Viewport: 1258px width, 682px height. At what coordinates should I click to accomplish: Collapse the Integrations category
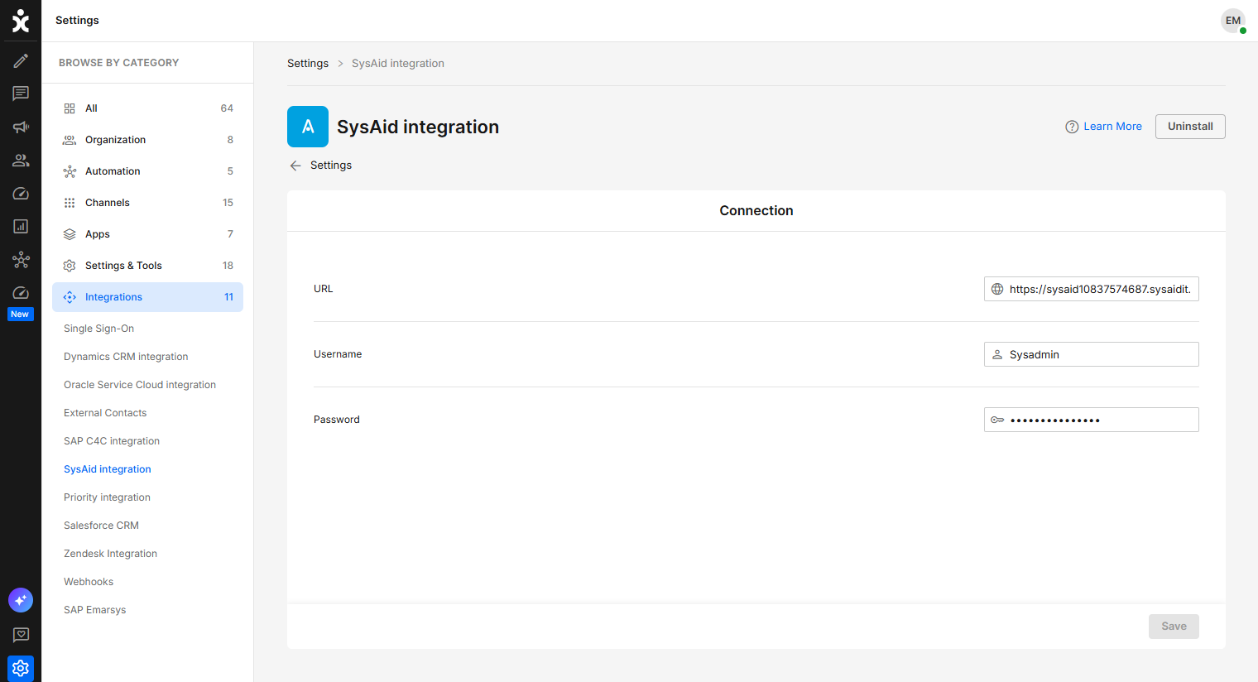click(x=147, y=297)
